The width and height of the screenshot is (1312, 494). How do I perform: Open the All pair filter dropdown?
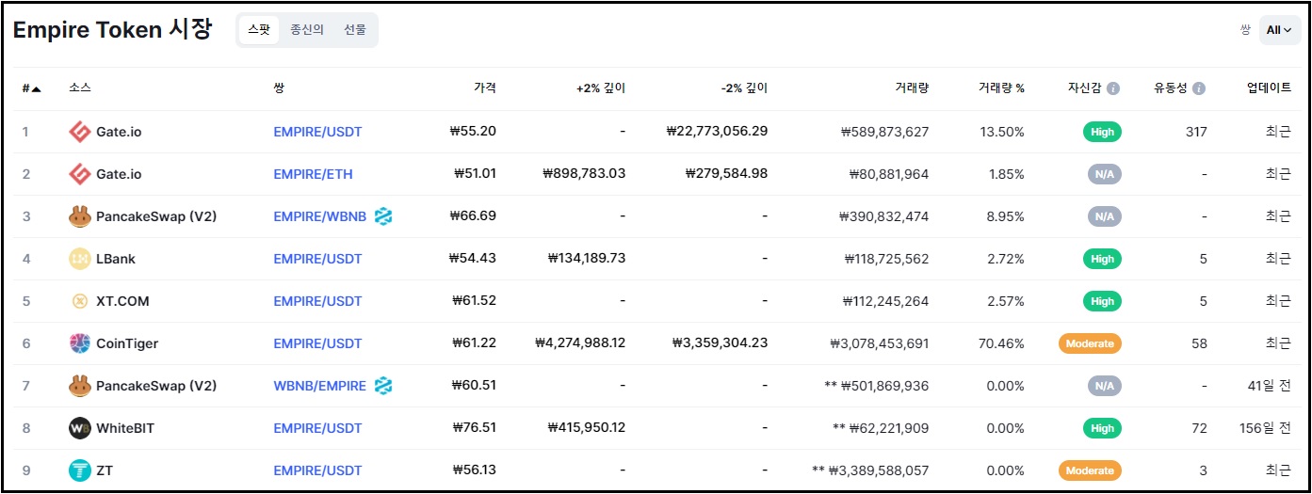[1278, 30]
